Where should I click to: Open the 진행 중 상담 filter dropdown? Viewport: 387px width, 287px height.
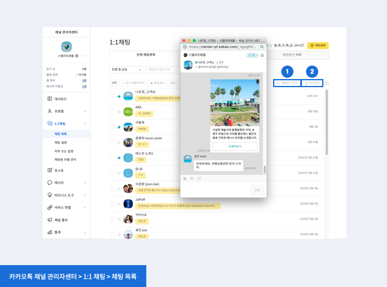[x=126, y=70]
